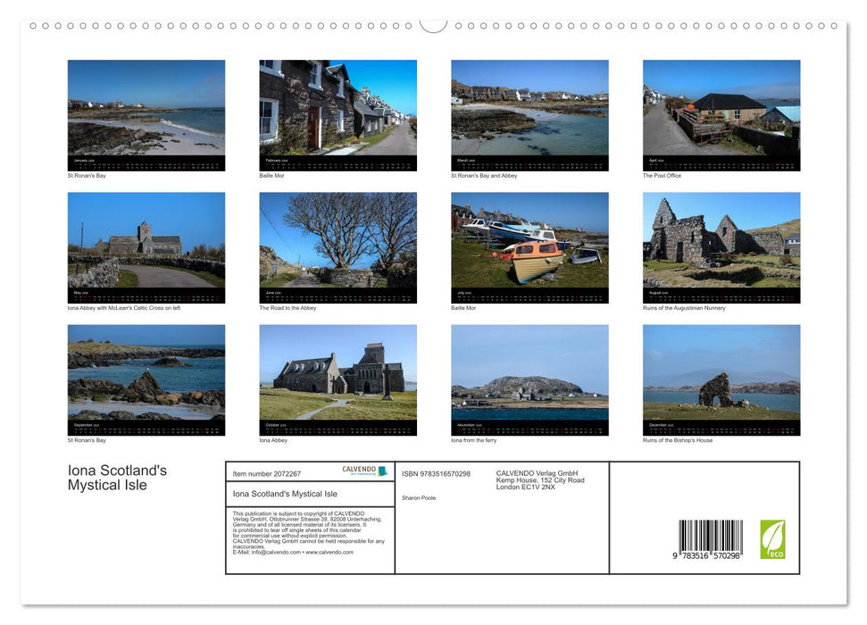Click the www.calvendo.com link
Viewport: 867px width, 625px height.
pos(329,553)
